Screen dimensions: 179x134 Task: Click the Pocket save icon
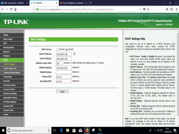point(144,9)
